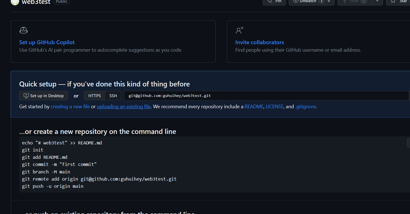Follow the 'uploading an existing file' link
The height and width of the screenshot is (214, 410).
point(124,107)
